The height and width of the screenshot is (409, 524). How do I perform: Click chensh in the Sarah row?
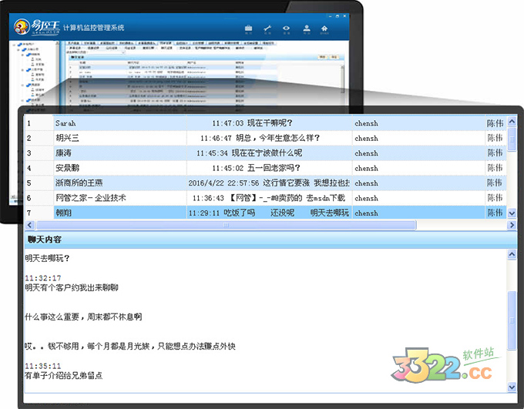pyautogui.click(x=367, y=123)
